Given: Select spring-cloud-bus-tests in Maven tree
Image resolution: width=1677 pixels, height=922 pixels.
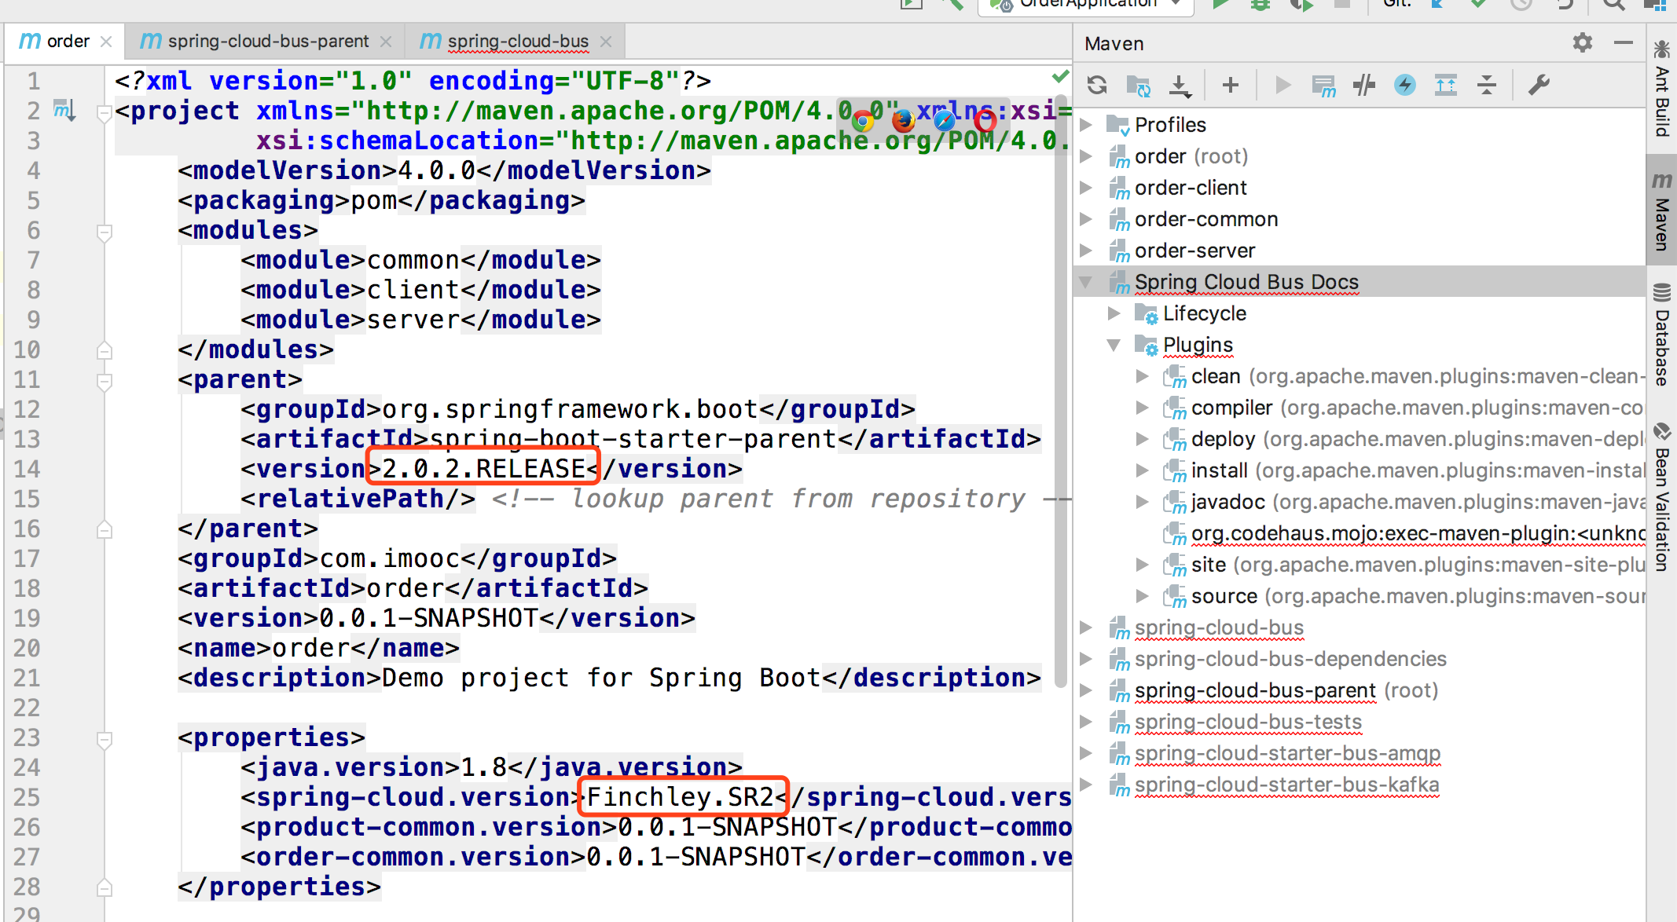Looking at the screenshot, I should click(x=1248, y=722).
